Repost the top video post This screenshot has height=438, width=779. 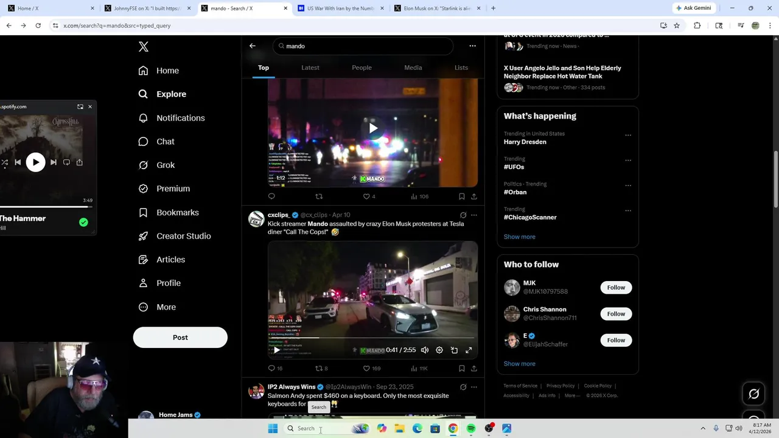(x=319, y=196)
